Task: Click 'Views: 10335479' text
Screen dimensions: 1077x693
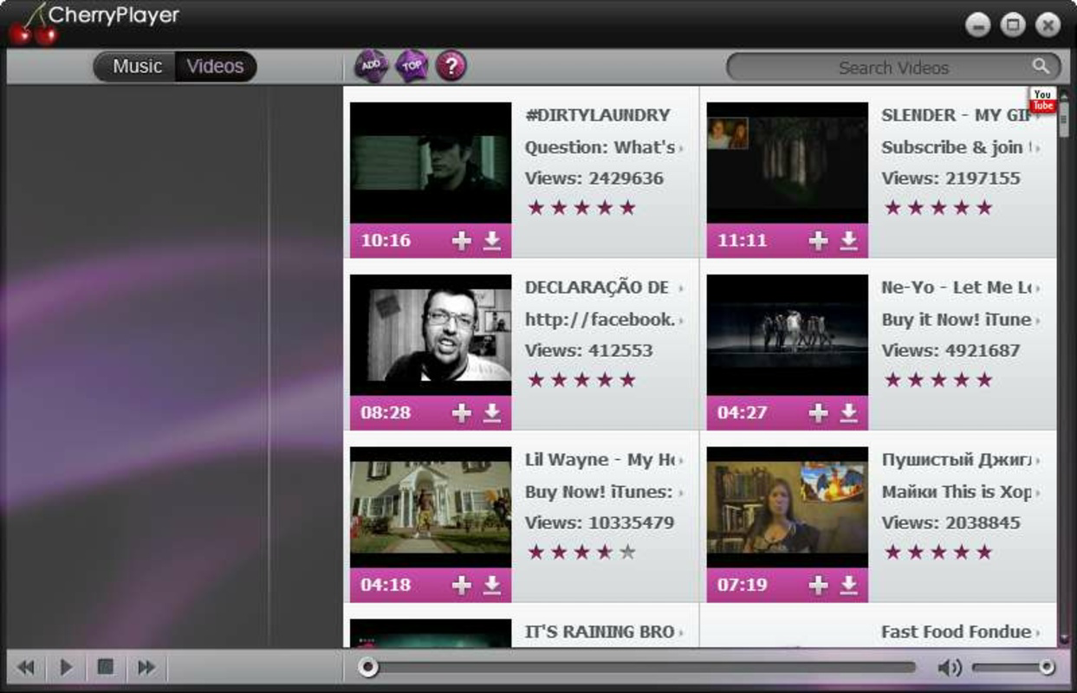Action: [599, 523]
